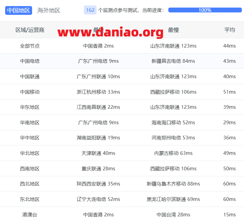Click the 区域/运营商 column header

pyautogui.click(x=30, y=30)
